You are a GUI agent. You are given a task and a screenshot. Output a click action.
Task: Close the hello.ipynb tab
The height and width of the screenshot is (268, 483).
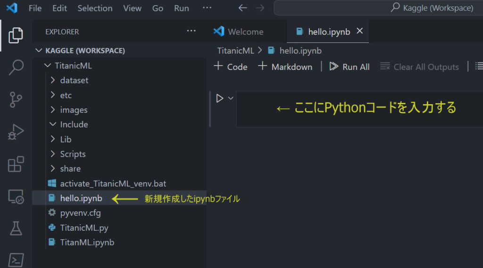point(359,31)
